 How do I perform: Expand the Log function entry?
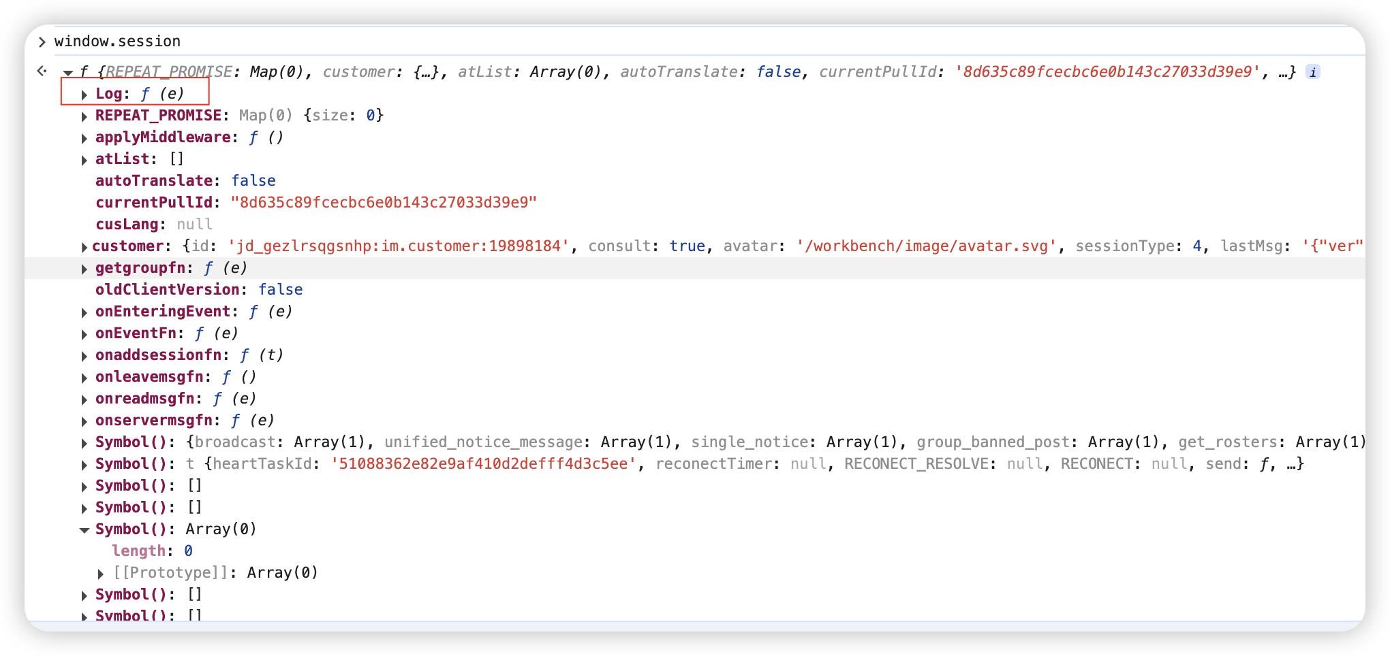click(x=84, y=95)
